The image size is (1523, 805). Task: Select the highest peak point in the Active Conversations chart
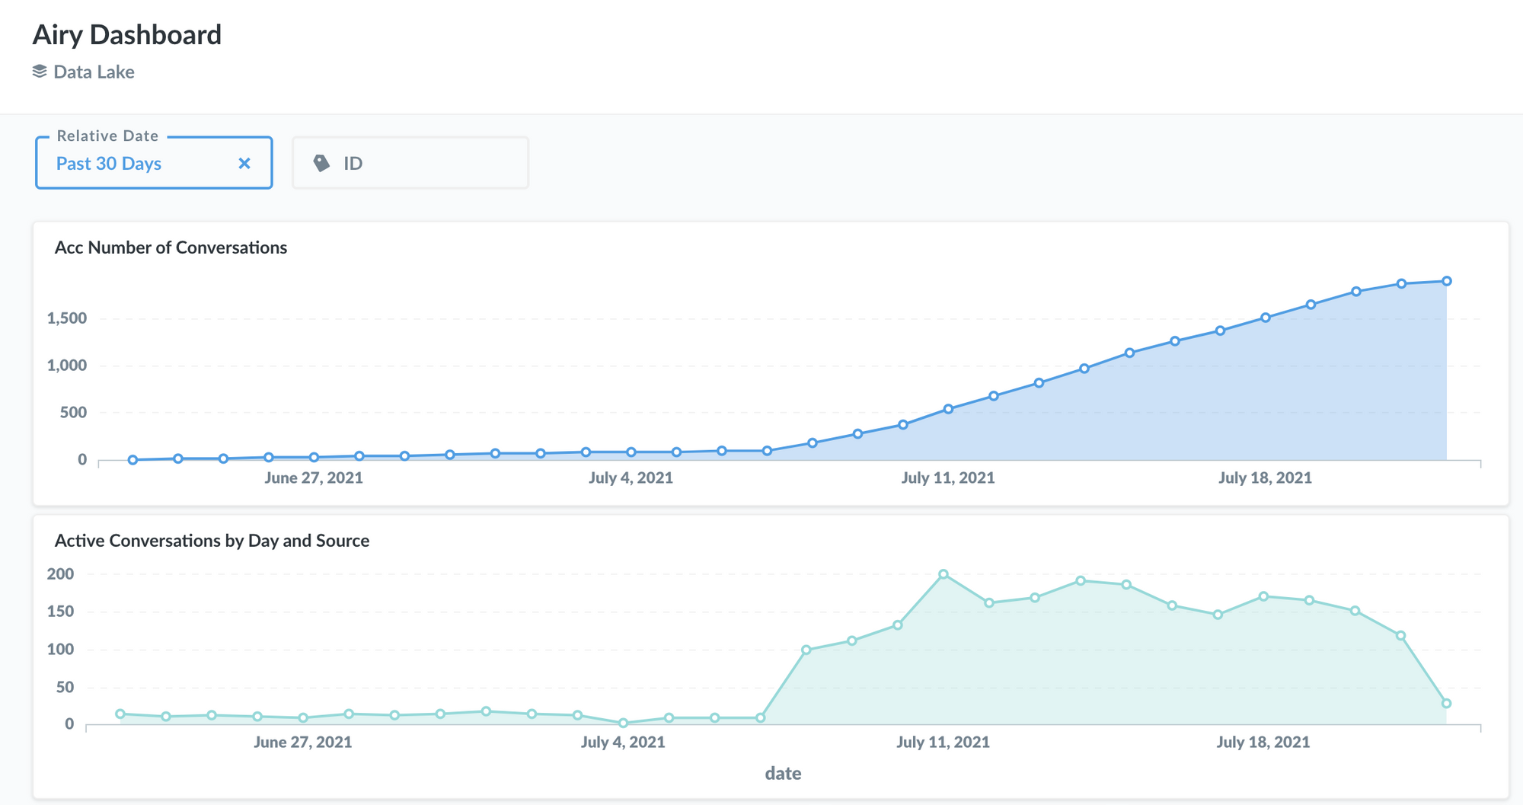(x=943, y=574)
